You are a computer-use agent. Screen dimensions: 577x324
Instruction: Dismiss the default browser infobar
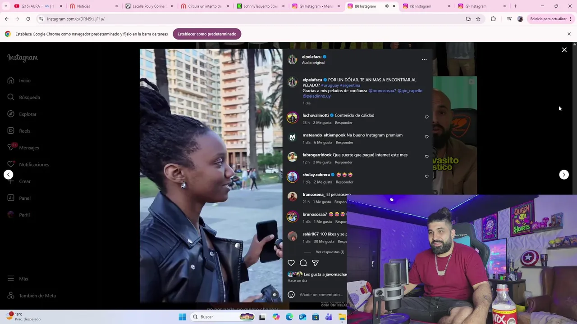[569, 34]
